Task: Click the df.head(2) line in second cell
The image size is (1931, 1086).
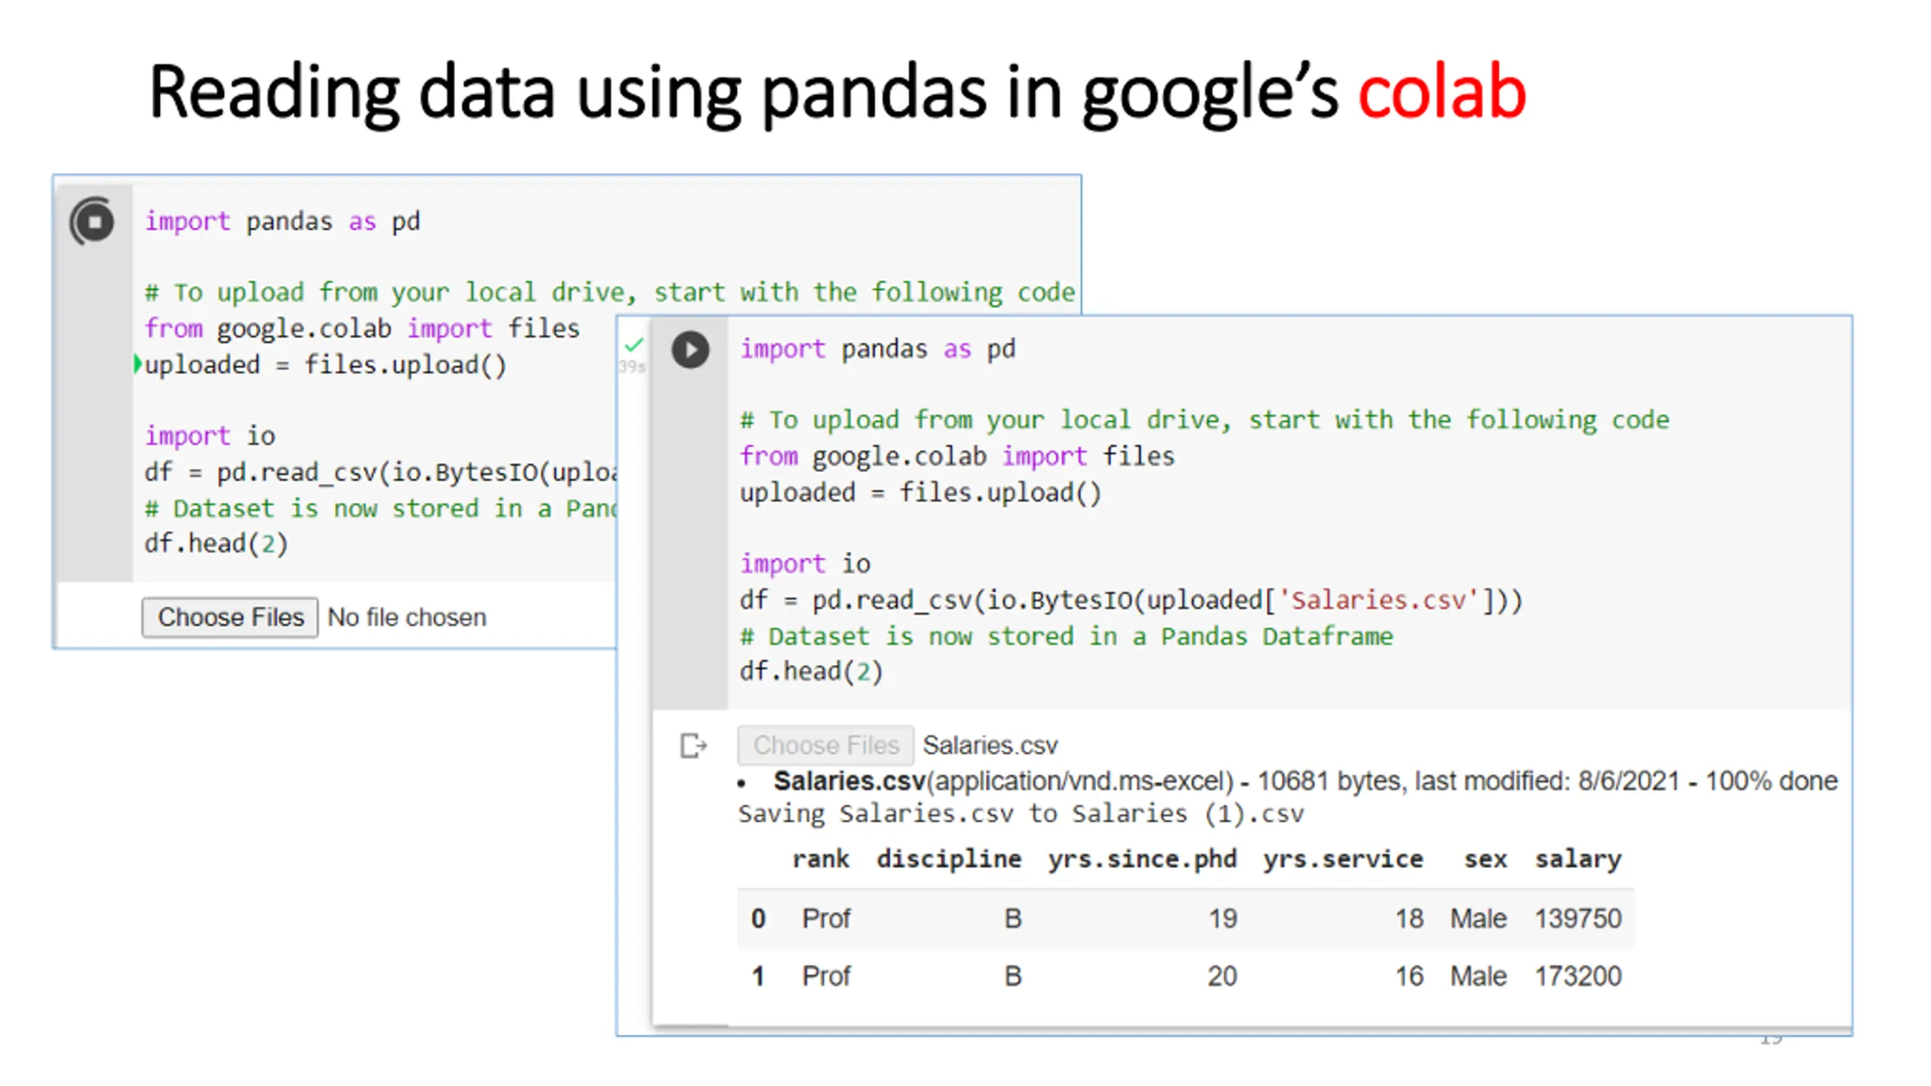Action: (811, 670)
